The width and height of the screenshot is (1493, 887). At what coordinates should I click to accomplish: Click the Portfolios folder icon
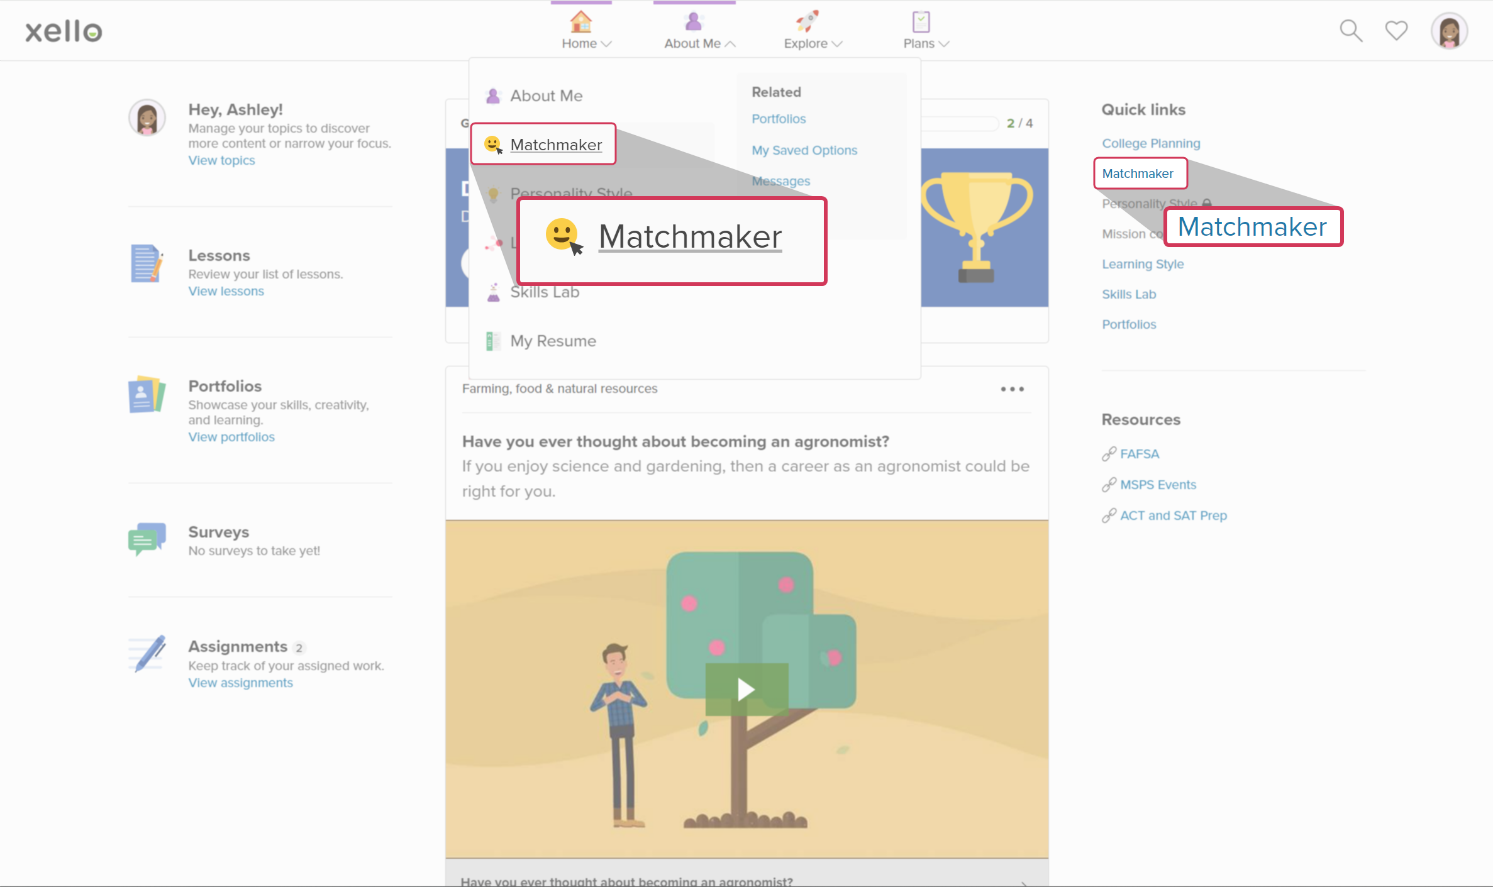(x=147, y=394)
